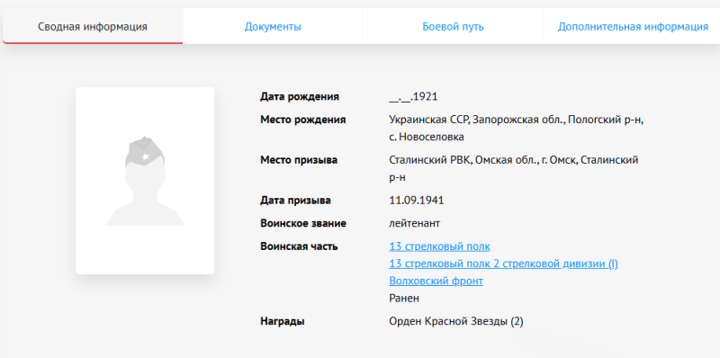The height and width of the screenshot is (358, 720).
Task: Select the с. Новоселовка text
Action: pos(426,137)
